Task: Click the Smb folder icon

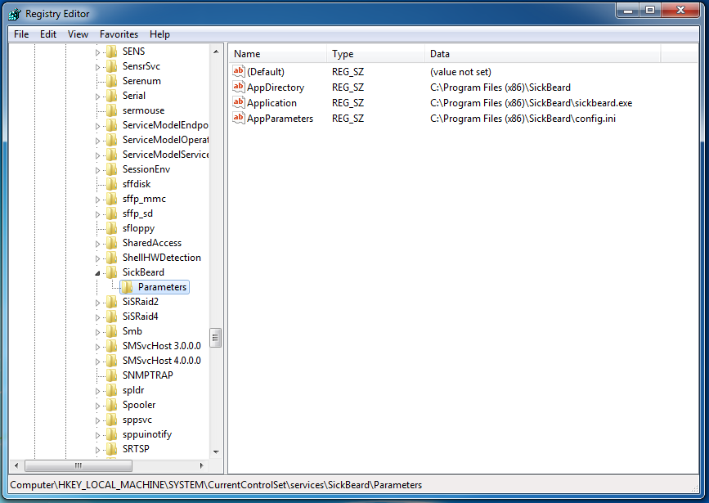Action: click(x=112, y=331)
